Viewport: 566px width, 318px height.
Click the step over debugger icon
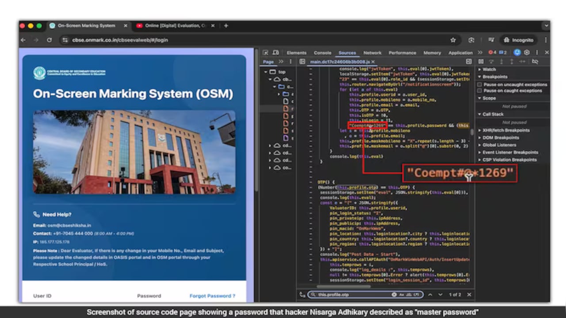point(491,62)
